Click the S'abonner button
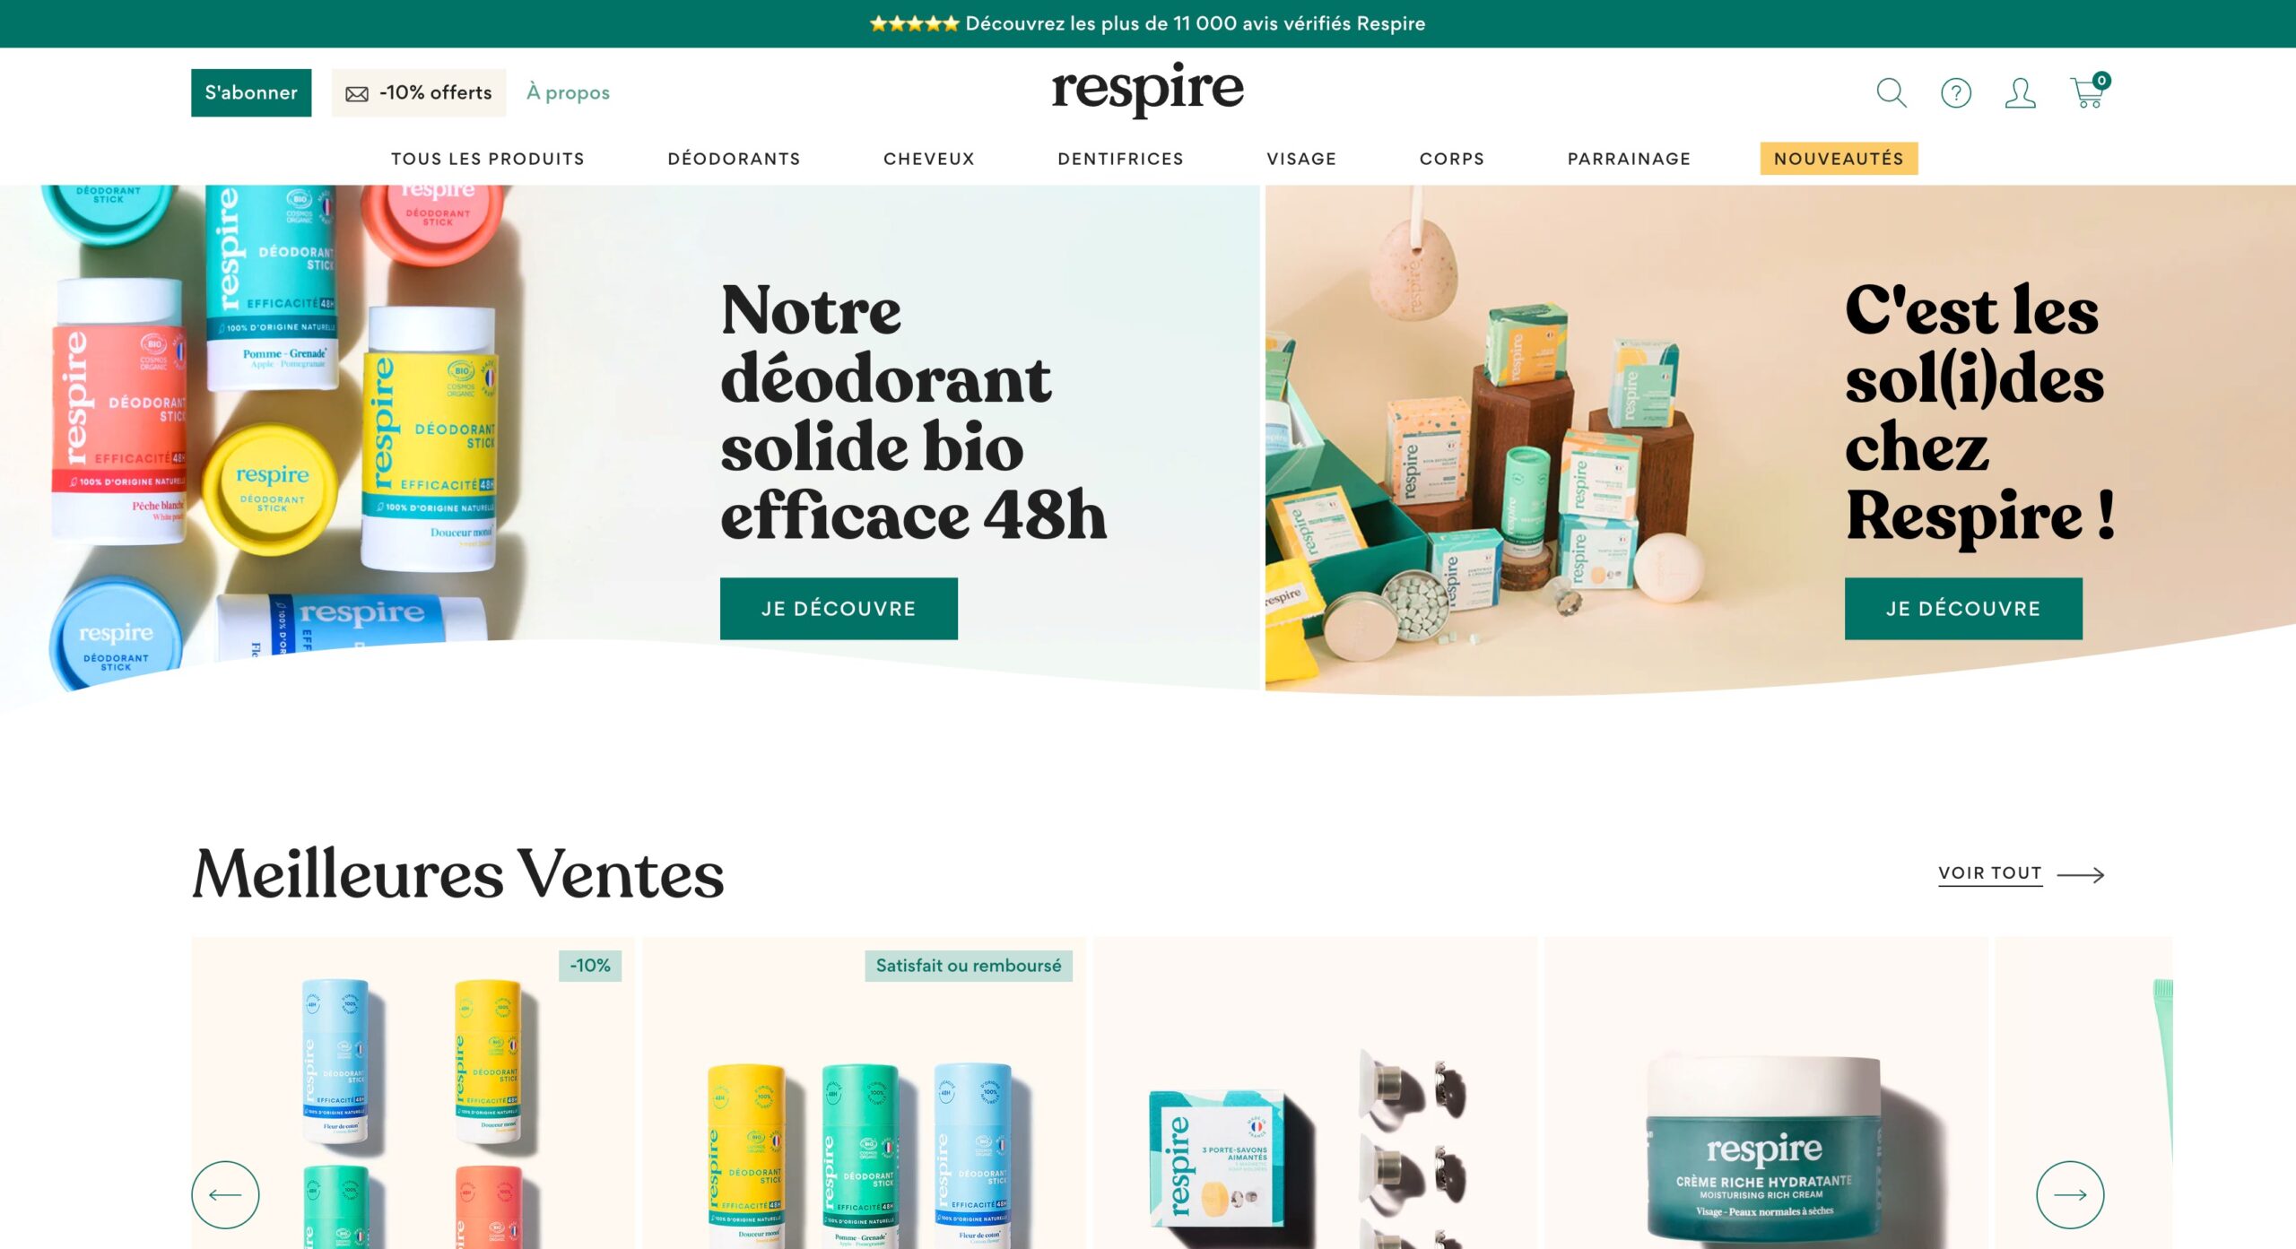 pyautogui.click(x=251, y=92)
